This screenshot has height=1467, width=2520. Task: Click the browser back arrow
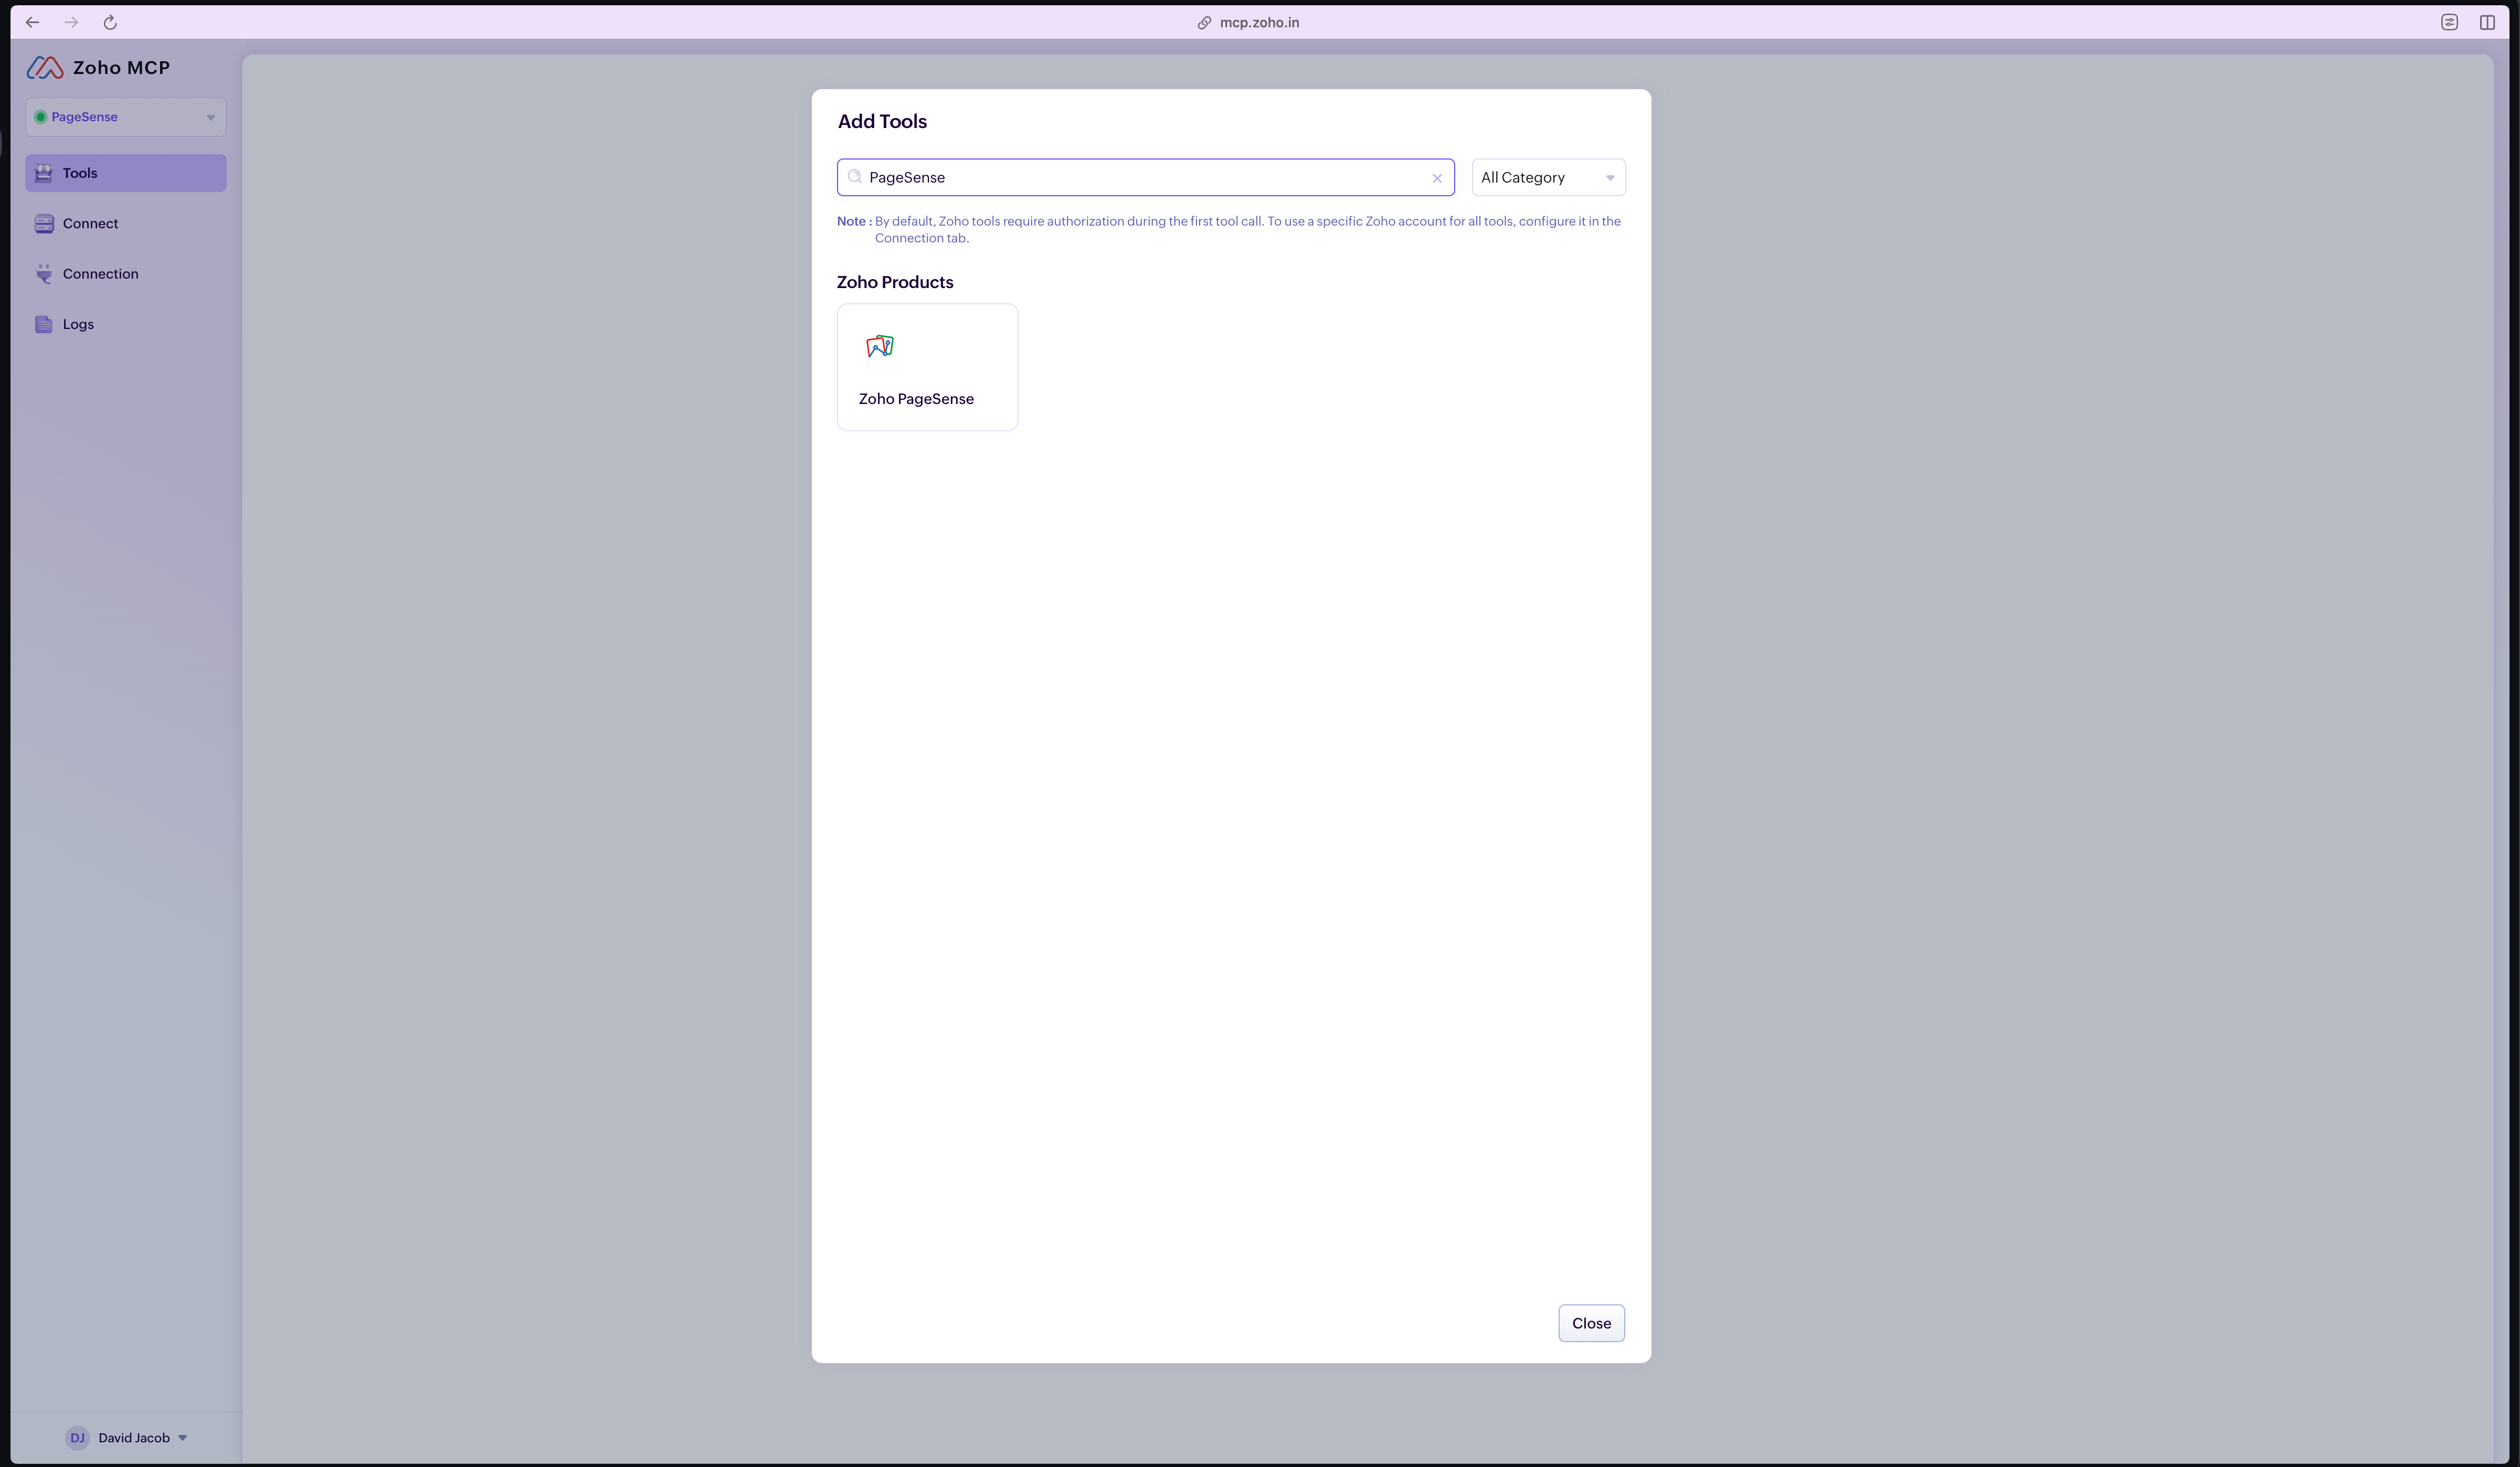[x=32, y=22]
